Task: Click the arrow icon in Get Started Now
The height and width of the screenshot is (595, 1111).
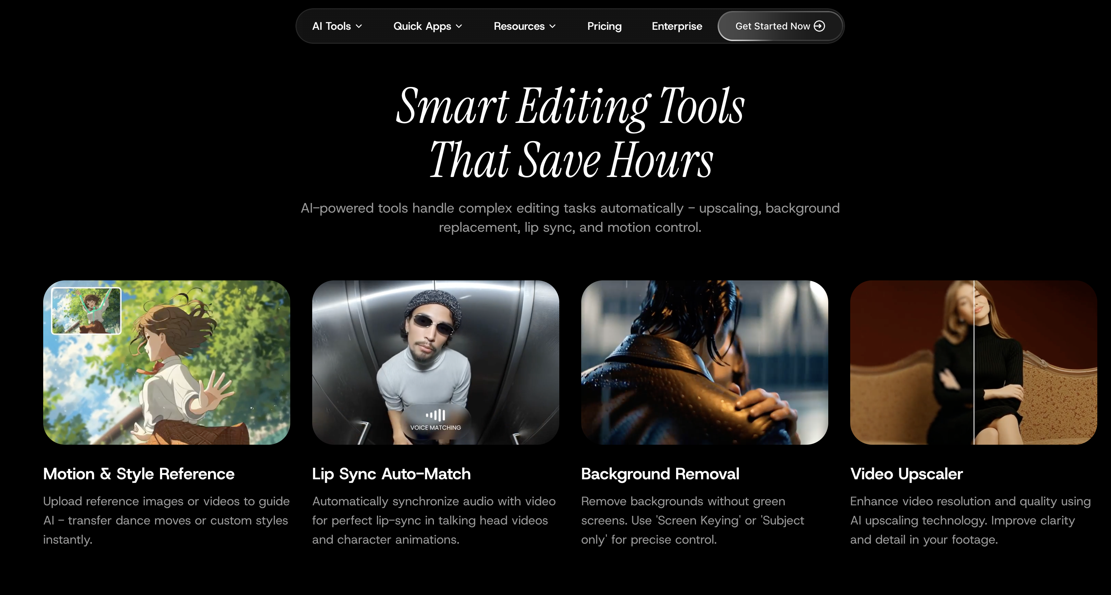Action: [x=819, y=26]
